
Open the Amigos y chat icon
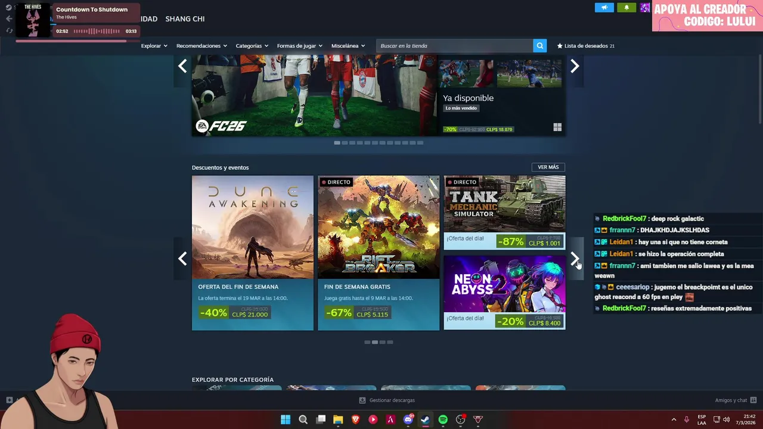pyautogui.click(x=753, y=400)
